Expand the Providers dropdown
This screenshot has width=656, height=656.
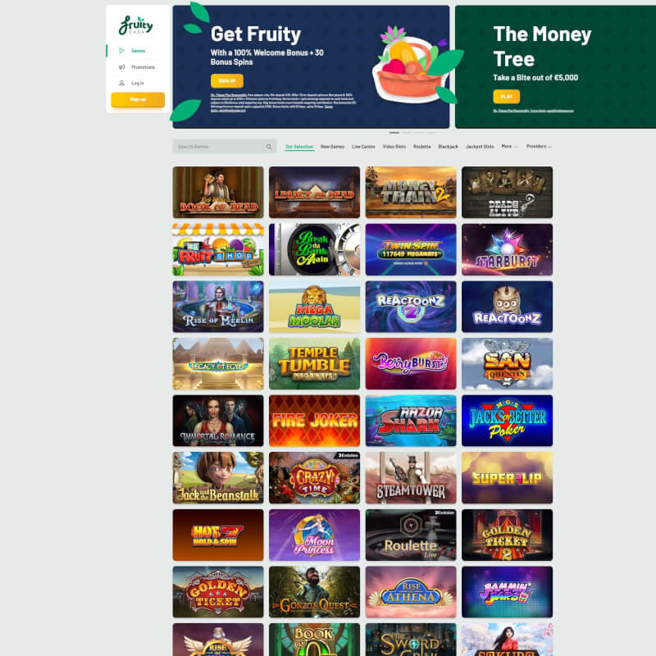540,147
